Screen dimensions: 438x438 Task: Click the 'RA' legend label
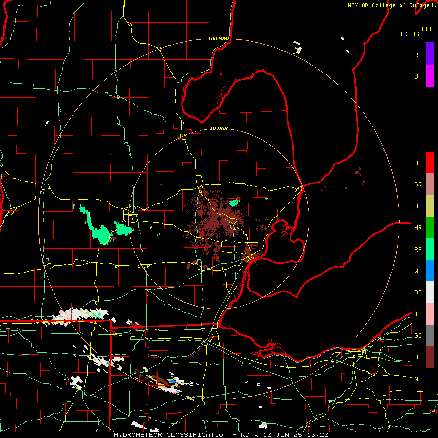[418, 250]
